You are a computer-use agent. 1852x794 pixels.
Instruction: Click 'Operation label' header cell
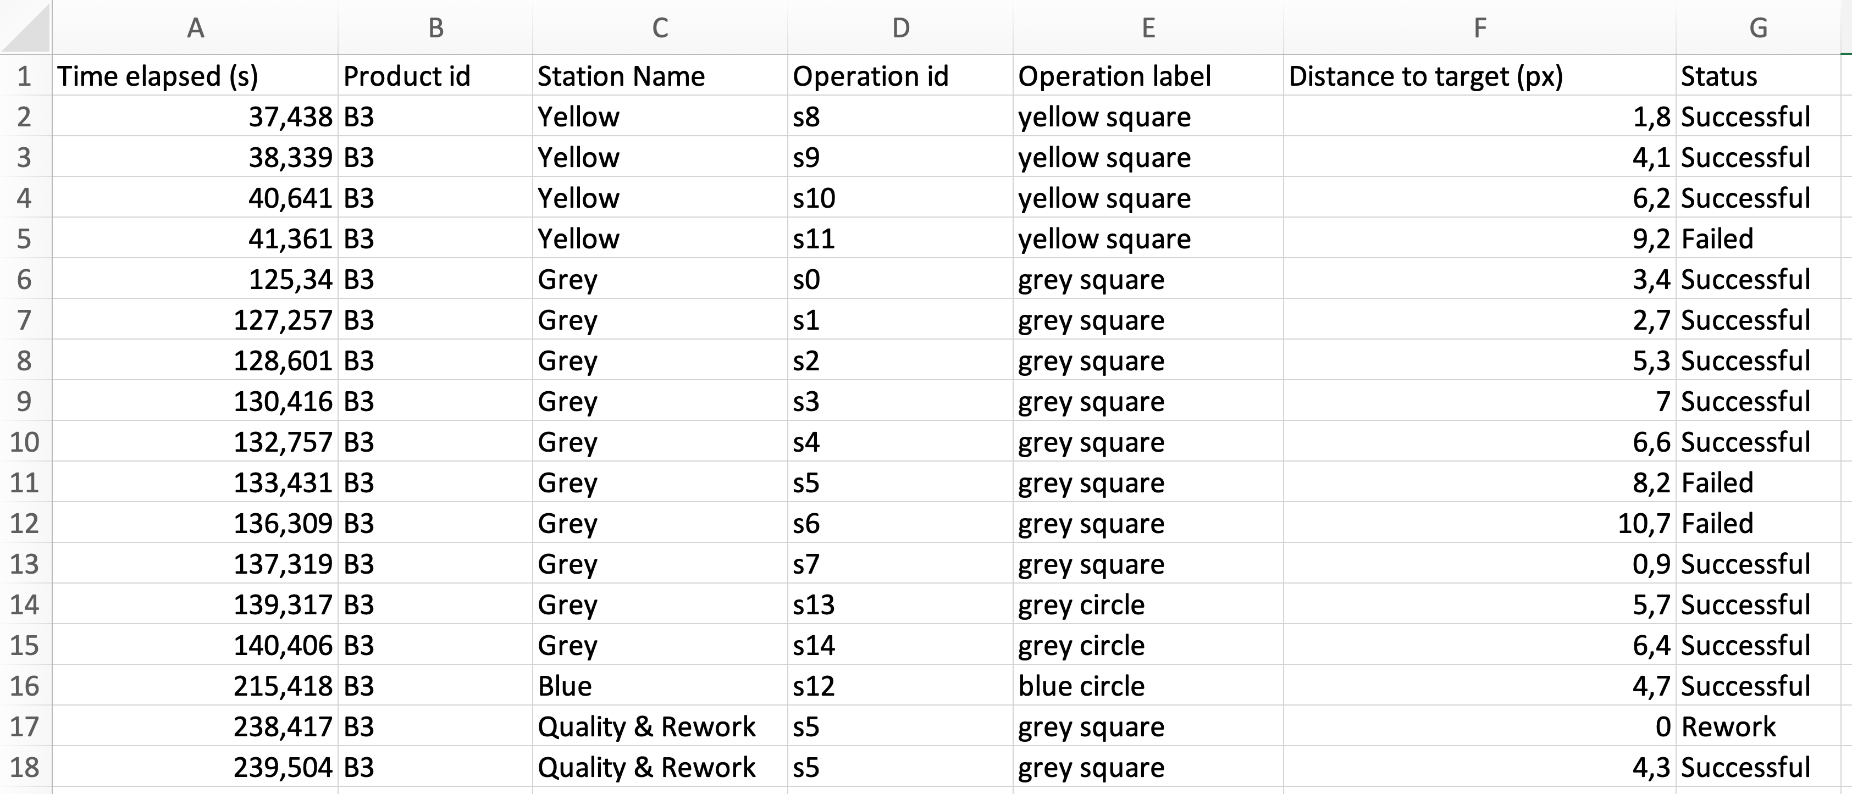click(1148, 75)
